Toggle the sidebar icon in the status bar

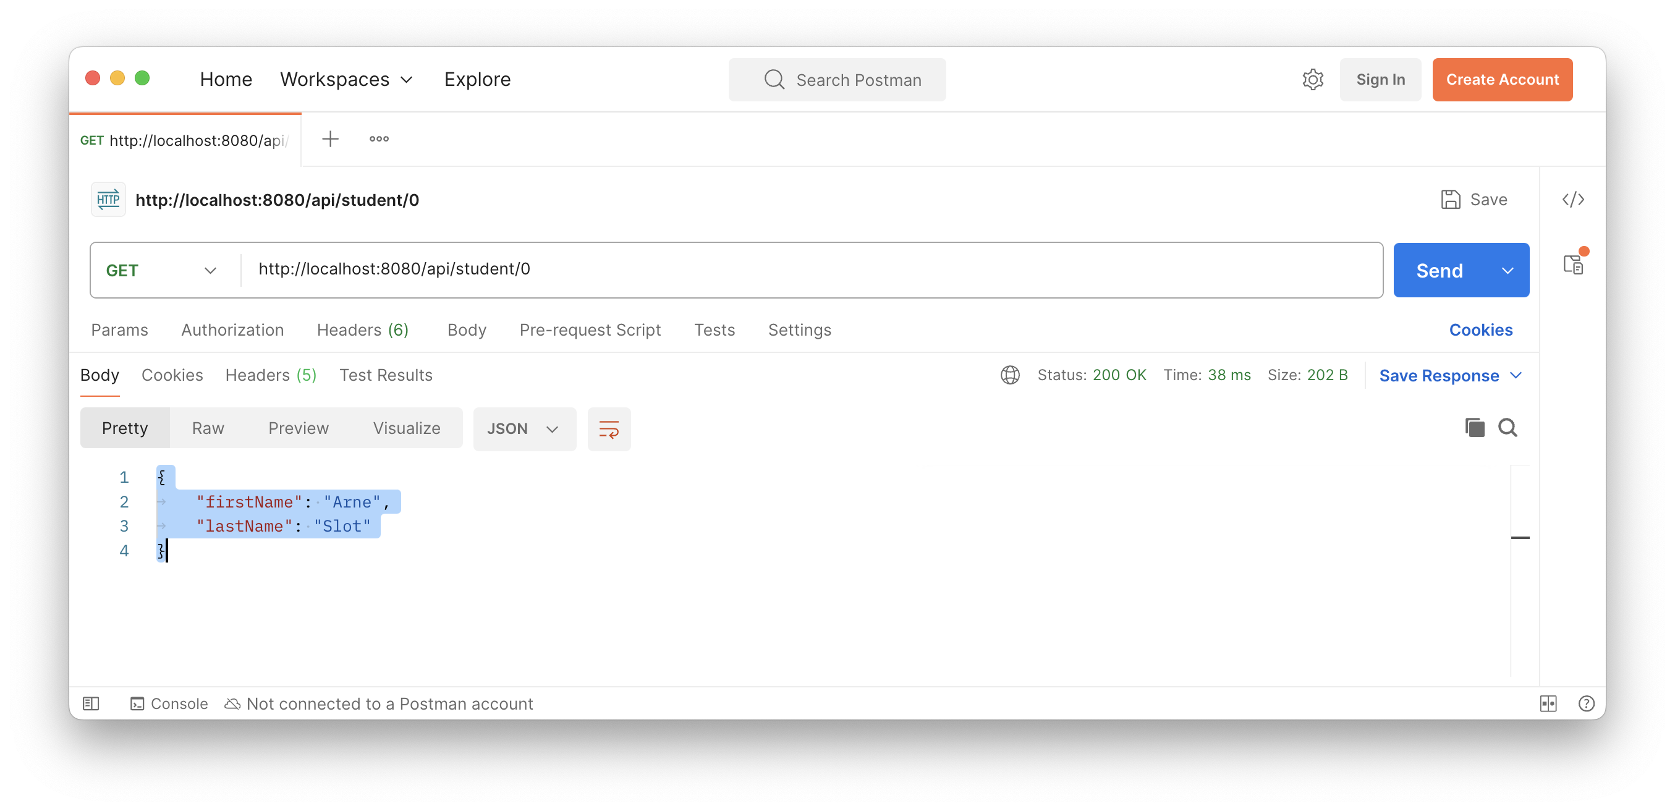pyautogui.click(x=91, y=703)
